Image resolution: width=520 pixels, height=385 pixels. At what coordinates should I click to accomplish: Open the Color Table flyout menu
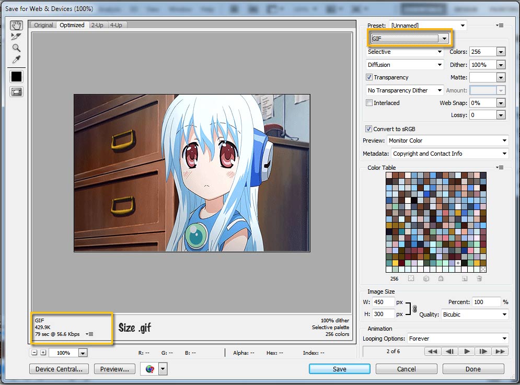point(500,168)
